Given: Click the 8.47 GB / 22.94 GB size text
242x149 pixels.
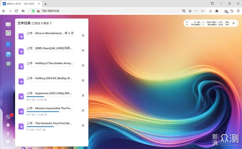Looking at the screenshot, I should pos(37,100).
